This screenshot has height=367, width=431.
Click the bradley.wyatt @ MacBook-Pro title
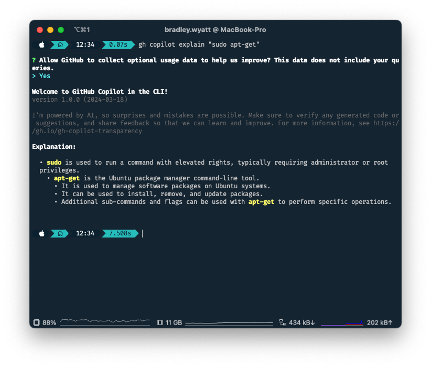(215, 30)
